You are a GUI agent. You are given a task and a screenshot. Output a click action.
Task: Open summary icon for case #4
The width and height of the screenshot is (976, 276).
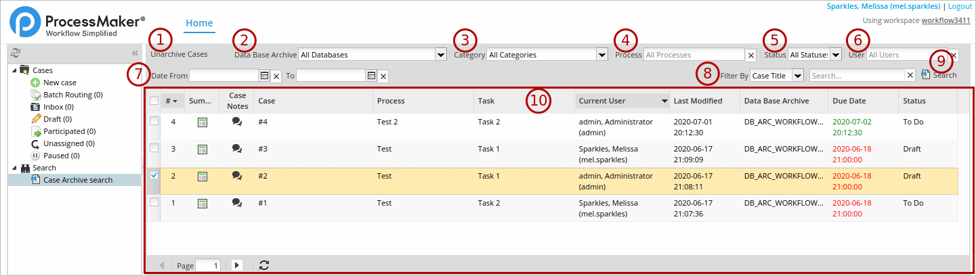201,122
